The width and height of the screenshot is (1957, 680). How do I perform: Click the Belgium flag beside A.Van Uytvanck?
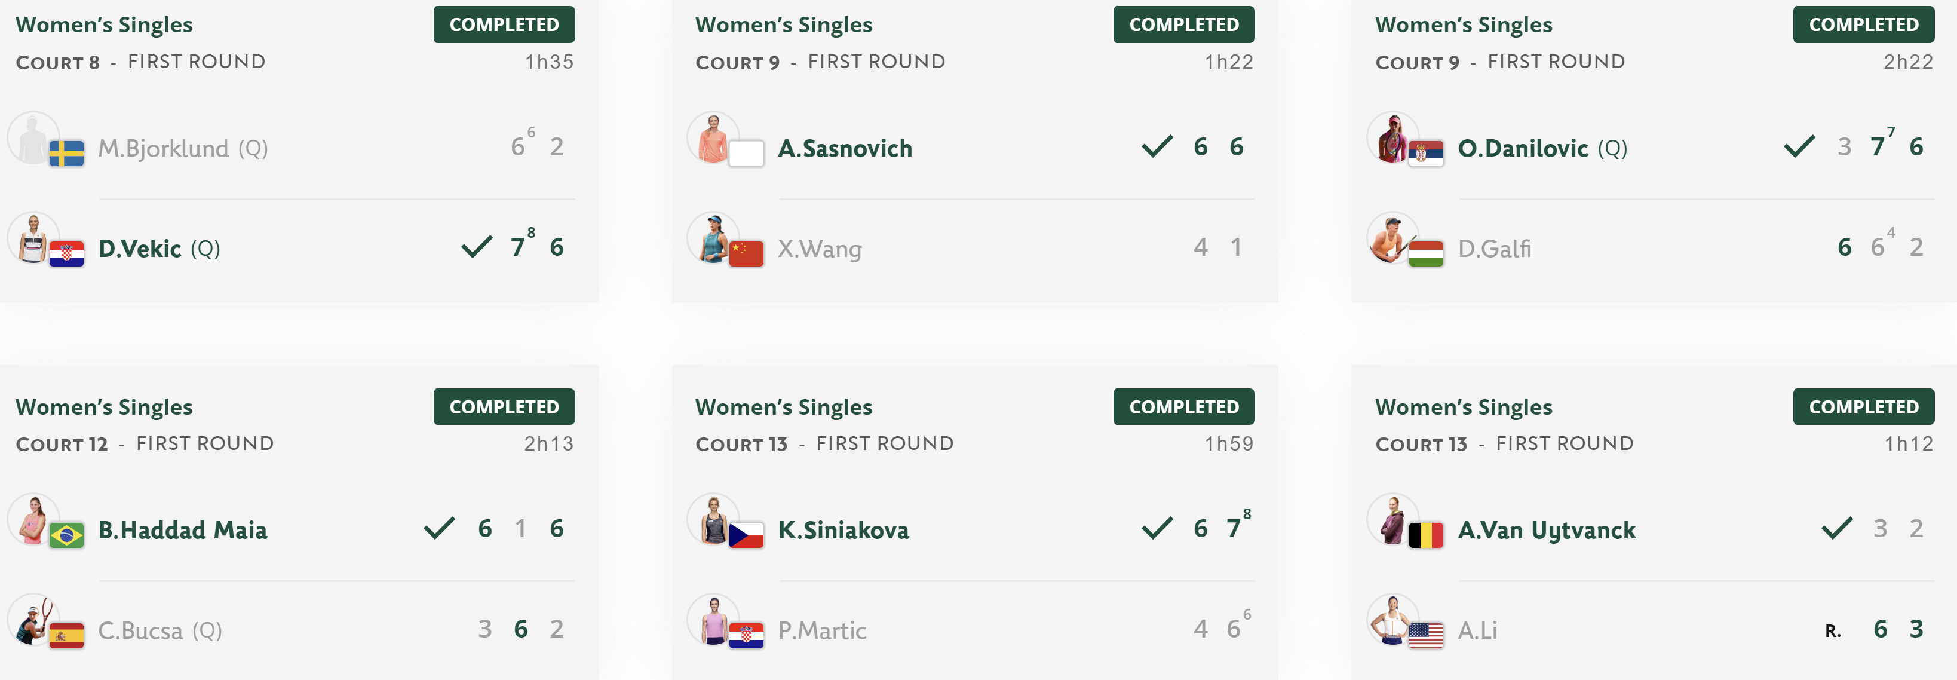pyautogui.click(x=1426, y=535)
